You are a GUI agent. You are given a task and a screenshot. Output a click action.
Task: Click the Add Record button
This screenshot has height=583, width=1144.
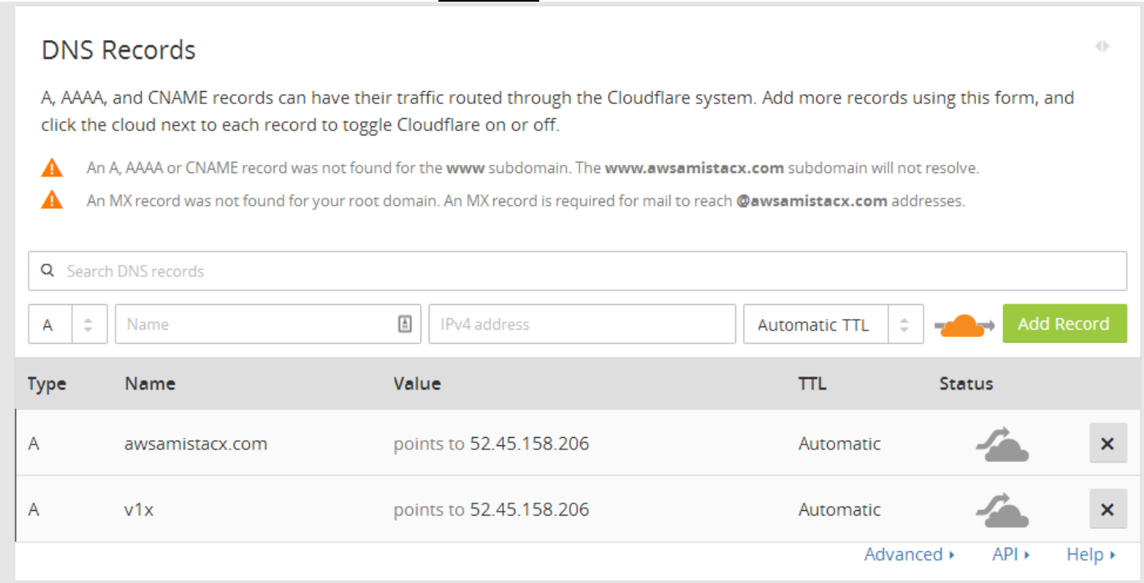click(x=1065, y=324)
